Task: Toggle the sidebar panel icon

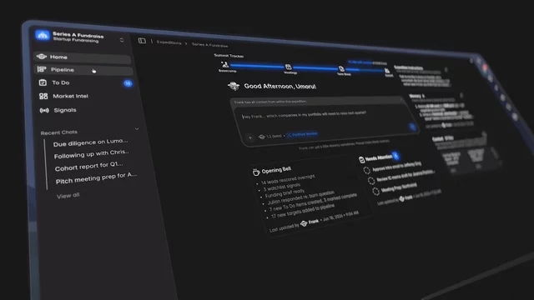Action: [x=142, y=41]
